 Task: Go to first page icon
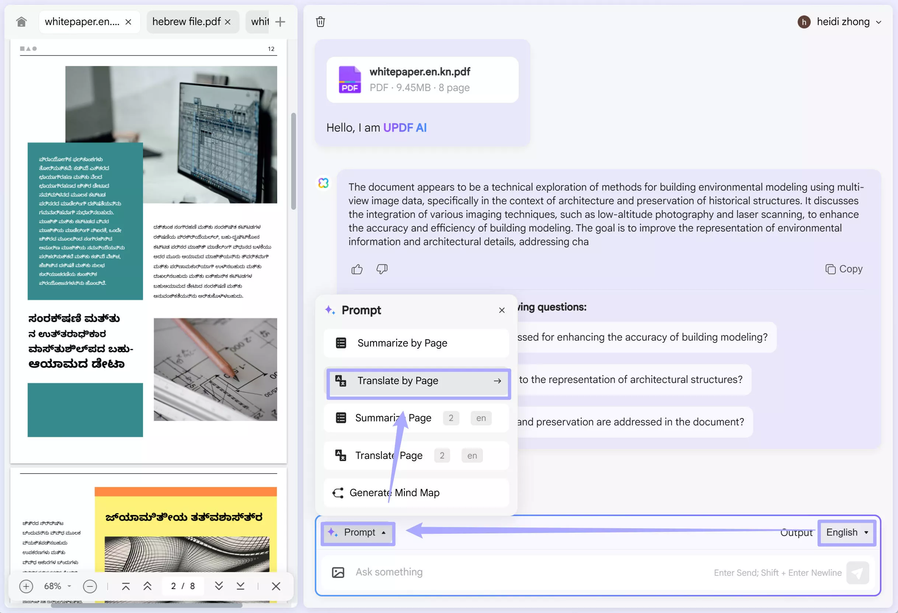(x=126, y=586)
